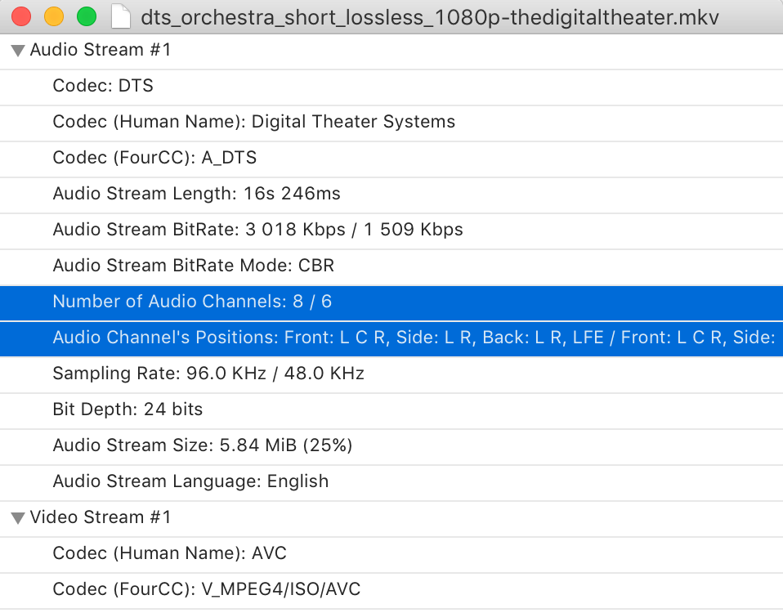The width and height of the screenshot is (783, 613).
Task: Select the Audio Stream BitRate row
Action: click(x=391, y=230)
